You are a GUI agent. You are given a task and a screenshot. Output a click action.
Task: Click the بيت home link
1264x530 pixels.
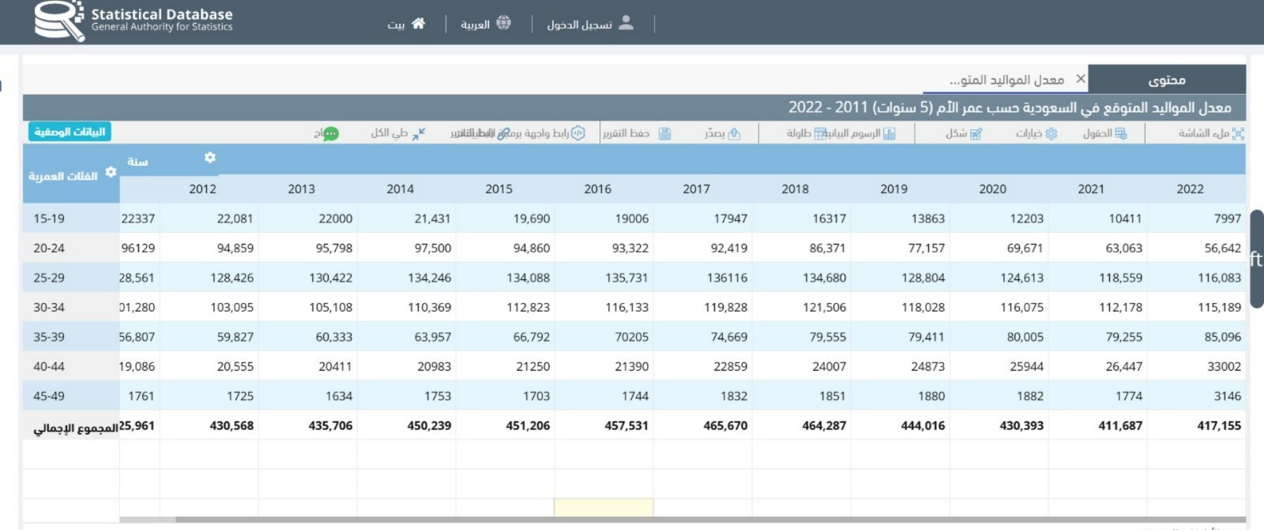coord(396,24)
